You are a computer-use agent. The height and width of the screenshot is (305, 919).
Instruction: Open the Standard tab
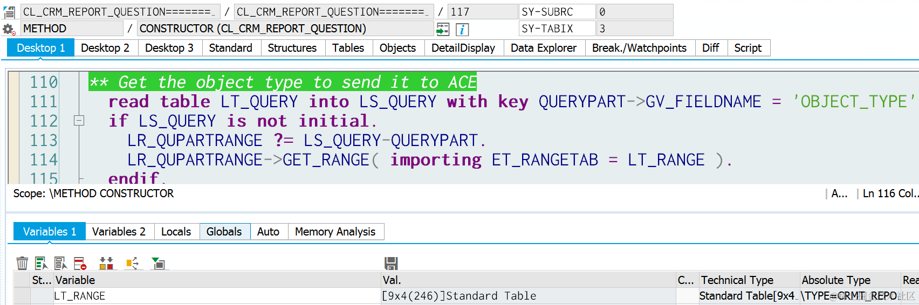click(231, 48)
